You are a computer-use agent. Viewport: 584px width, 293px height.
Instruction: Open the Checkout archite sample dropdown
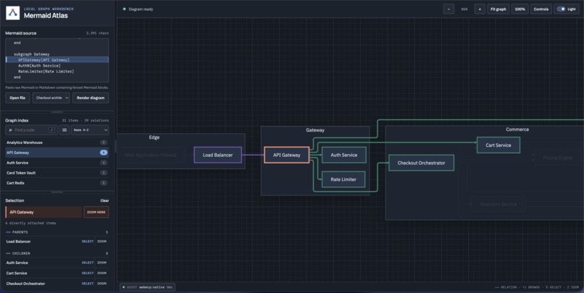click(x=51, y=98)
